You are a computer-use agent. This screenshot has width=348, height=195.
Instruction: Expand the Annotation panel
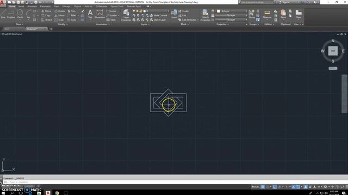(x=103, y=24)
